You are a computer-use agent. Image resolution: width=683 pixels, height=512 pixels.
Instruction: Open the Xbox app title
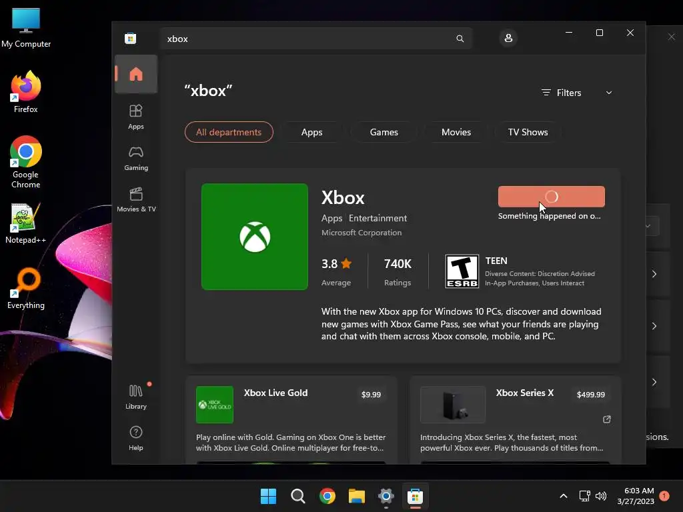[x=343, y=198]
